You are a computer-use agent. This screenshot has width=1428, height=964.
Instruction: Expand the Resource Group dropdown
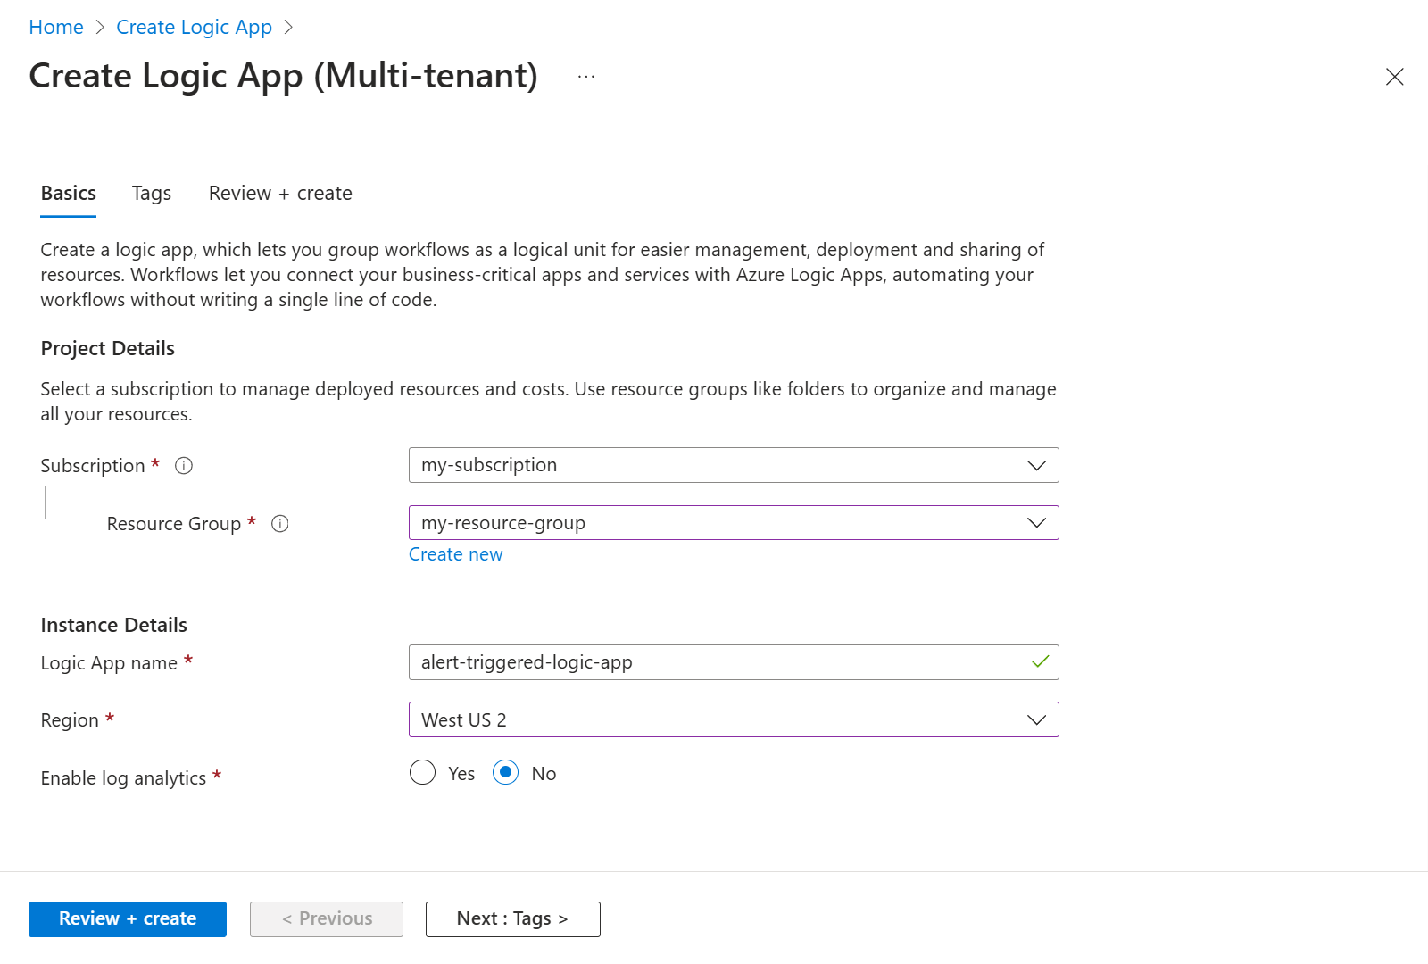(733, 523)
